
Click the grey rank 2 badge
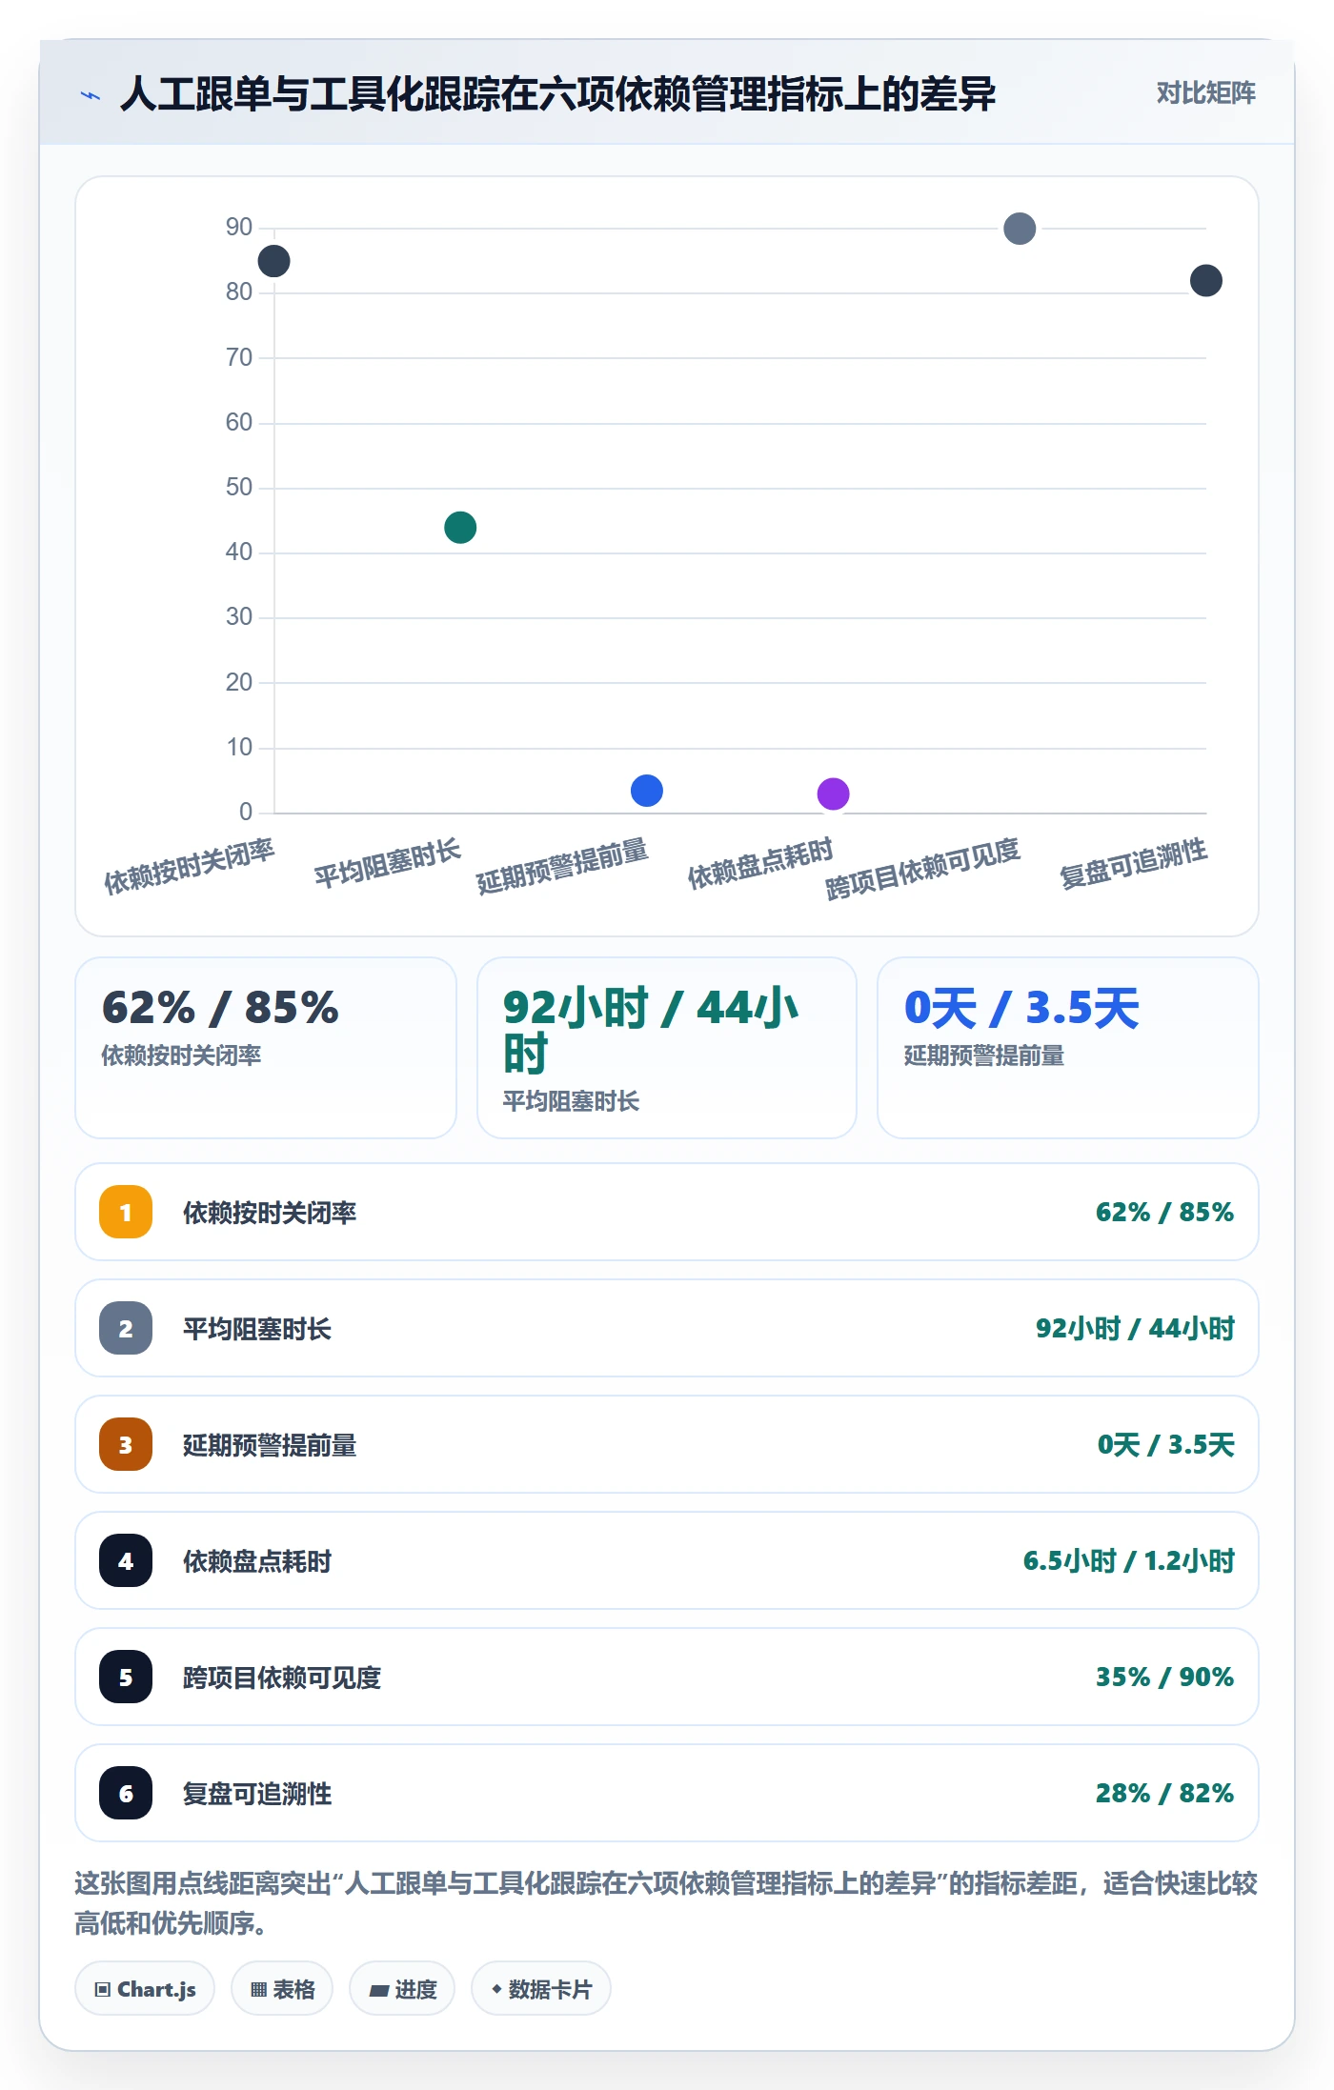[126, 1328]
